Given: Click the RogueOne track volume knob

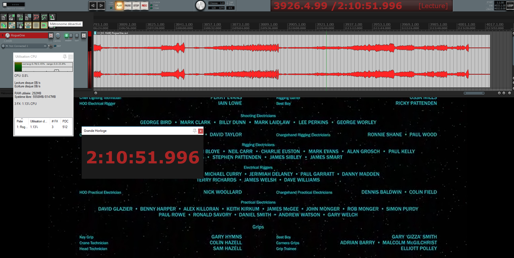Looking at the screenshot, I should tap(8, 35).
